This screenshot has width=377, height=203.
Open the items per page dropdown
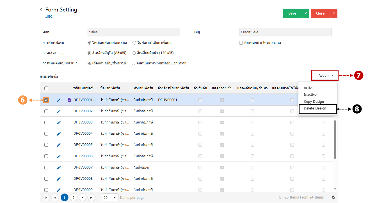[110, 197]
